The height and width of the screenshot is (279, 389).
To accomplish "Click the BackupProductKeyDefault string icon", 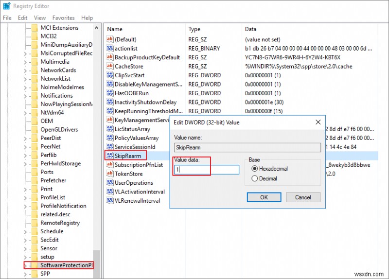I will 110,57.
